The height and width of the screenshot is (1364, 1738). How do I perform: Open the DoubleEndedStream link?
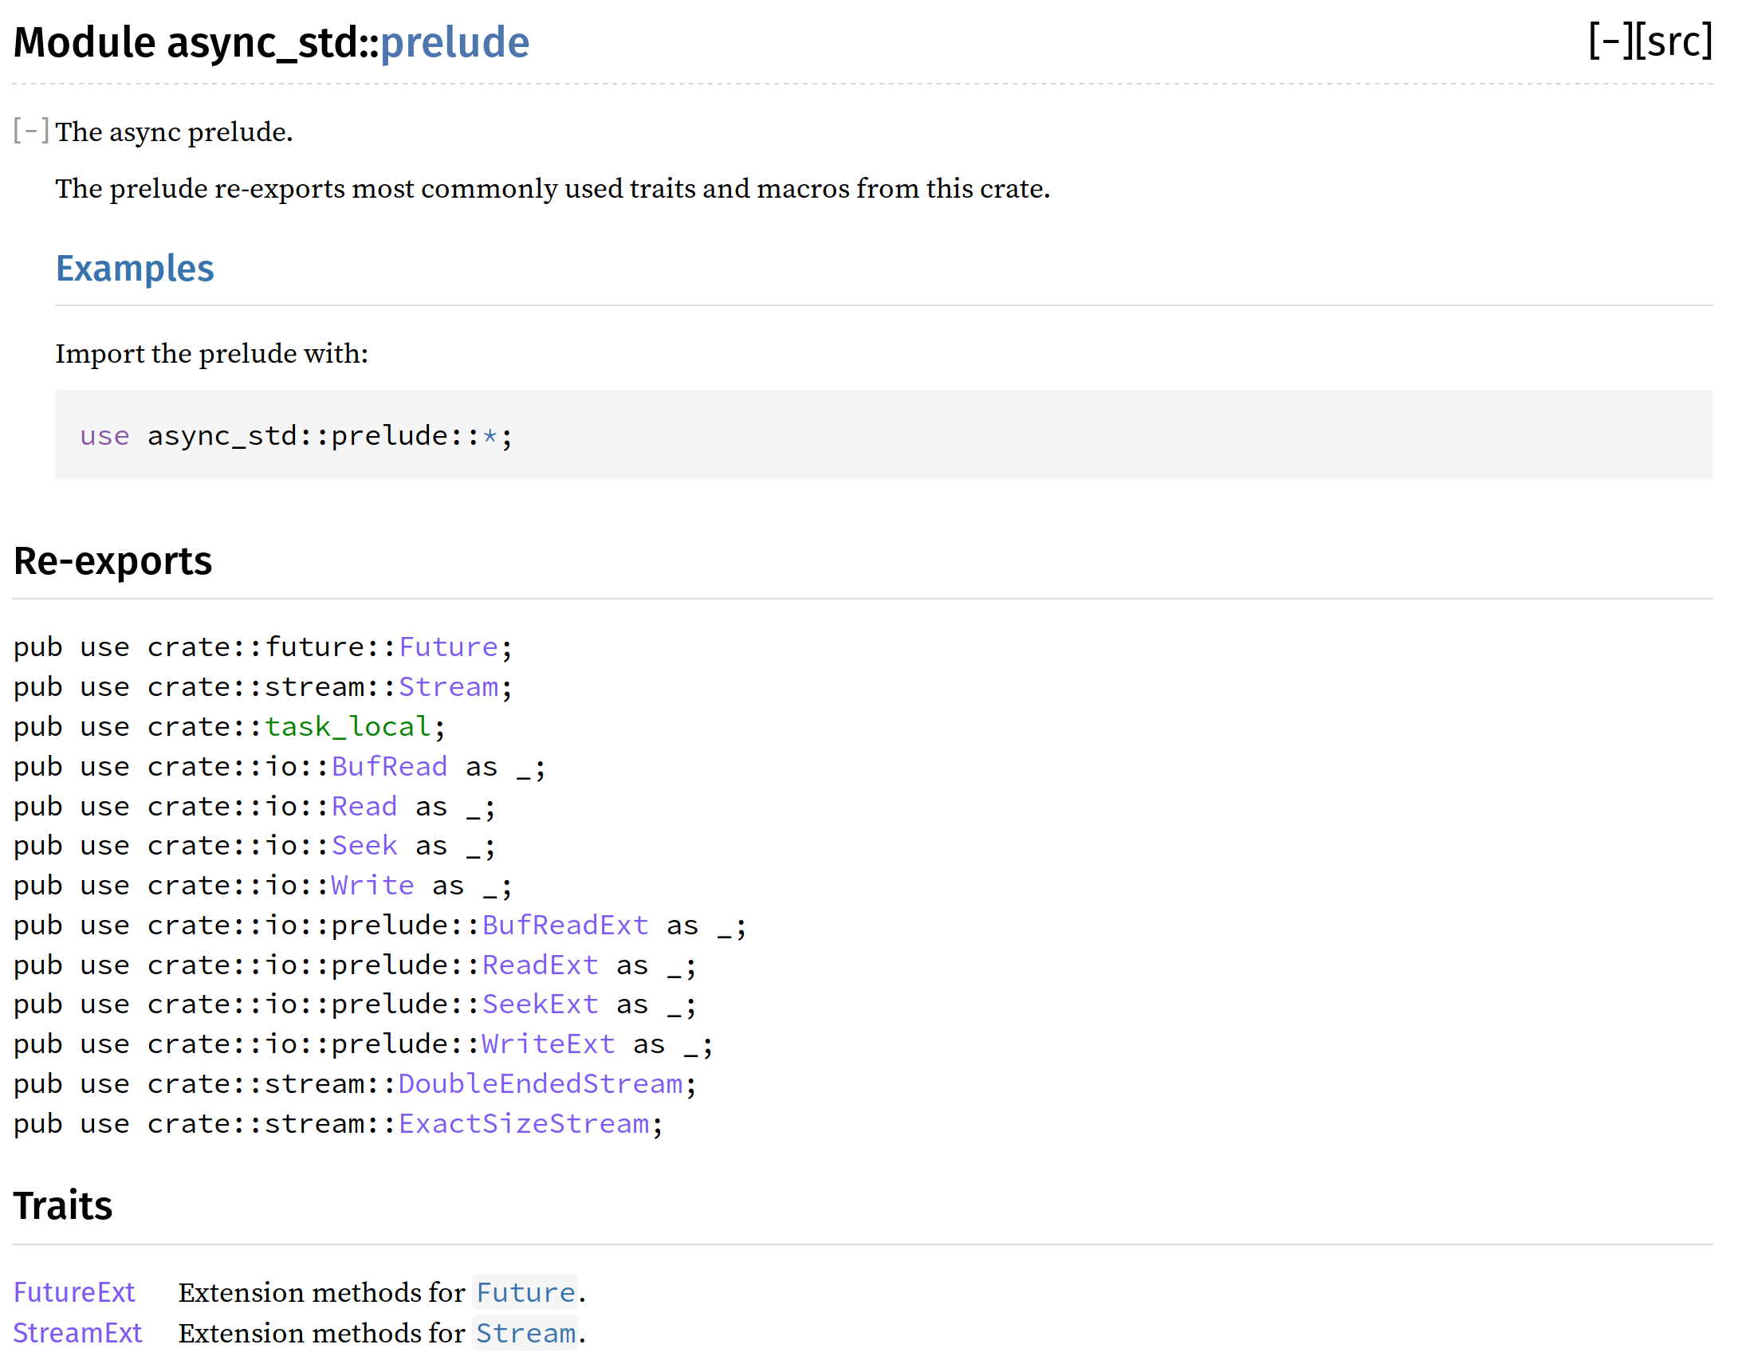540,1084
